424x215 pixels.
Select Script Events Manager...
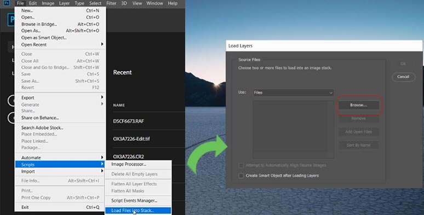click(x=138, y=200)
